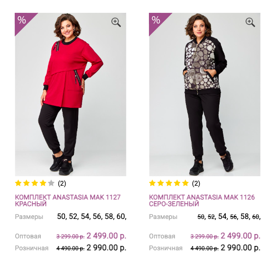Click zoom magnifier on grey-green outfit photo
This screenshot has width=276, height=256.
click(250, 22)
